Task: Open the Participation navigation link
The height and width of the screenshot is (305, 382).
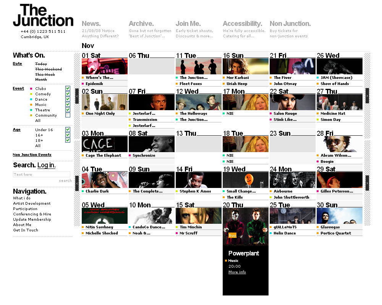Action: pos(25,209)
